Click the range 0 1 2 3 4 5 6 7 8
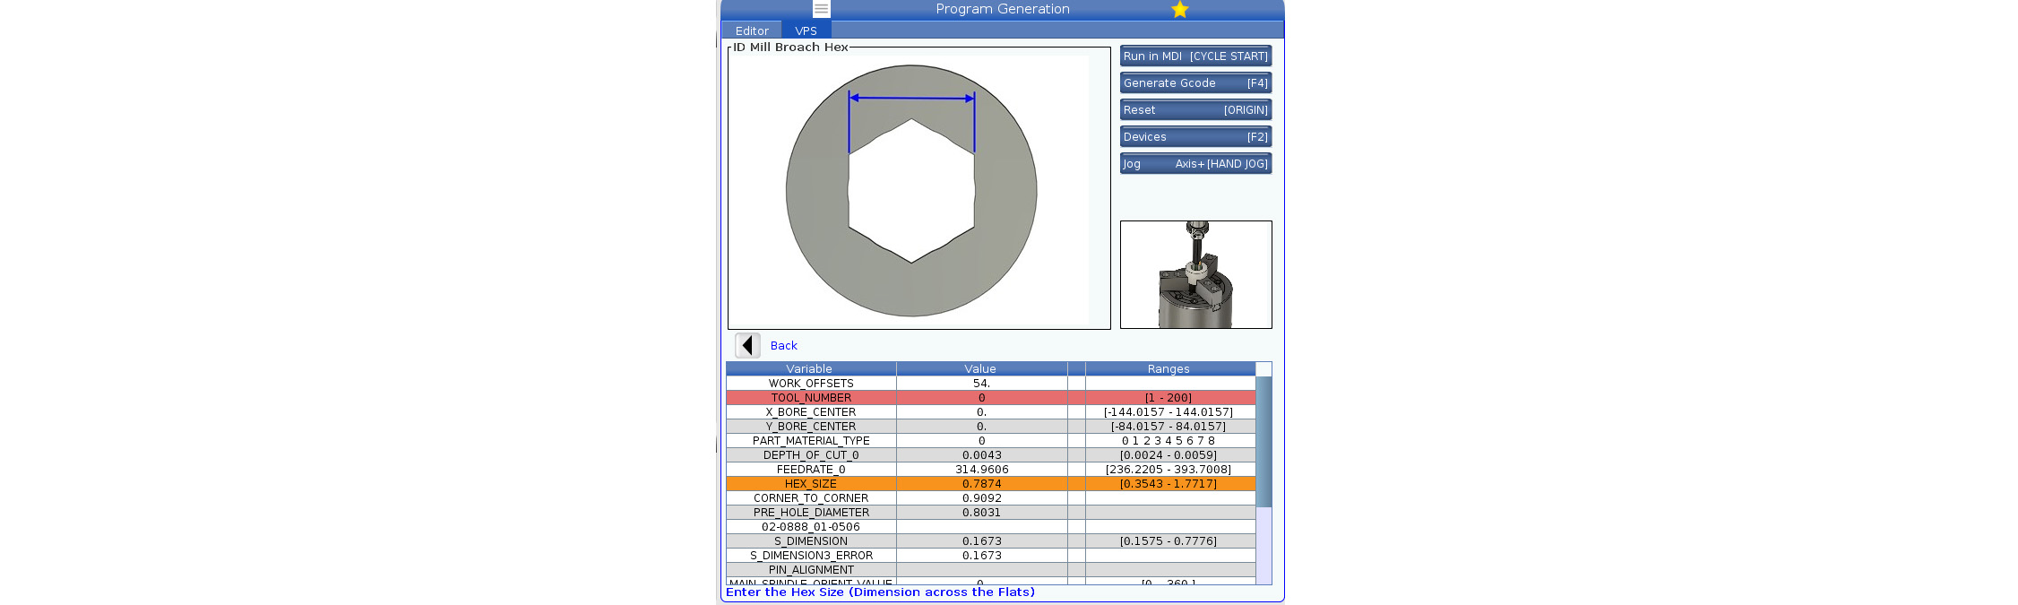Image resolution: width=2018 pixels, height=605 pixels. click(x=1169, y=441)
